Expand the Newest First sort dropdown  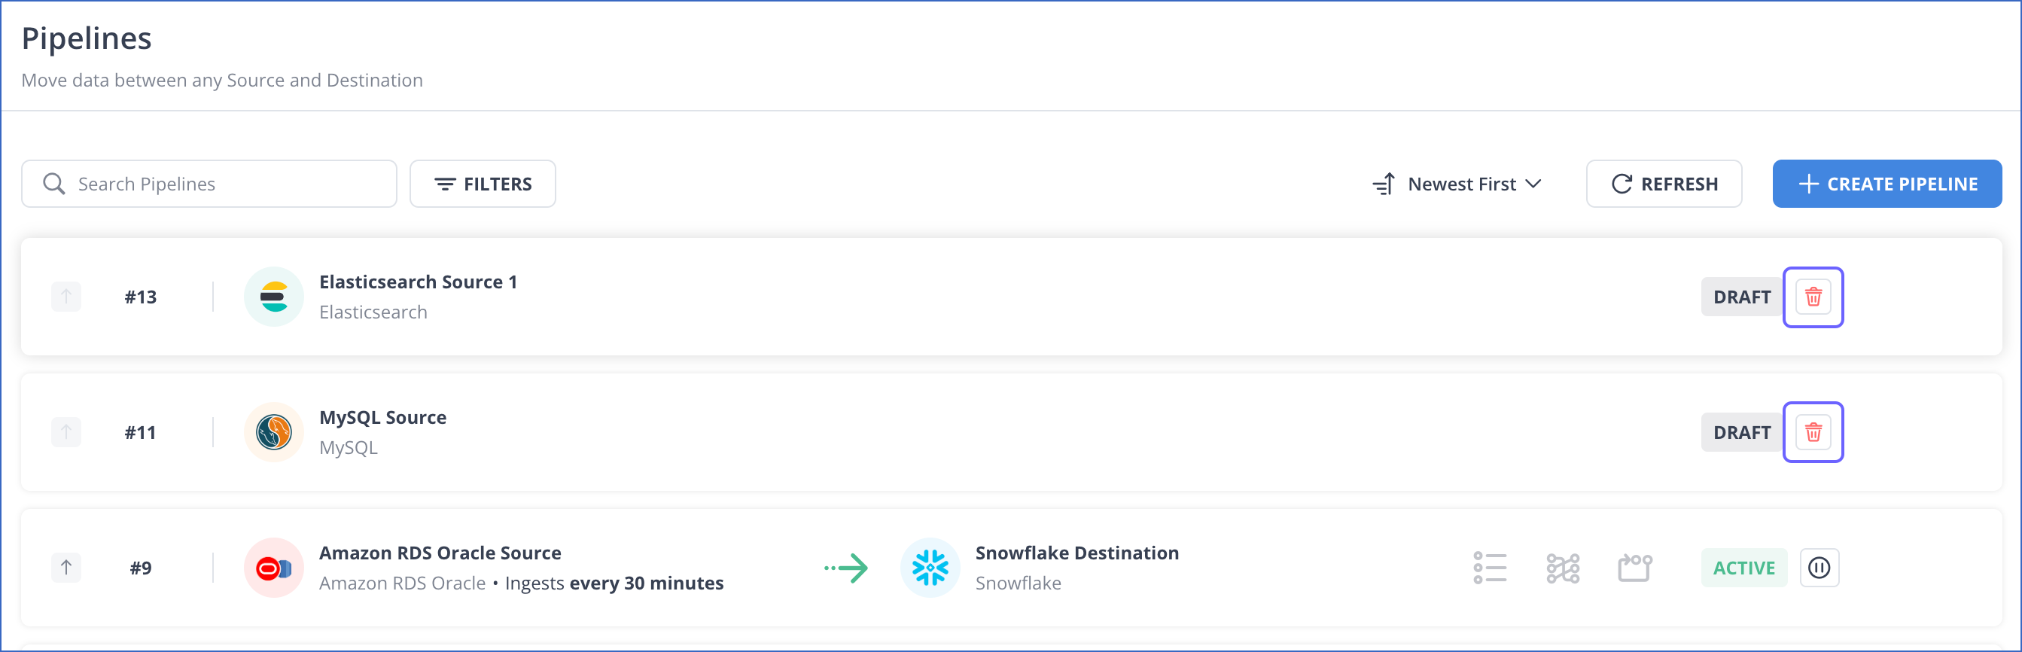pos(1457,184)
